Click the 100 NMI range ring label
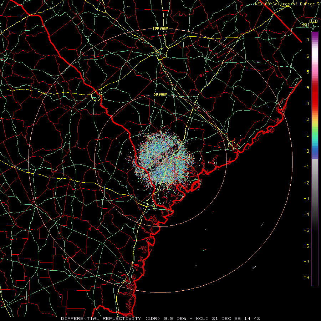The image size is (321, 321). pyautogui.click(x=160, y=28)
